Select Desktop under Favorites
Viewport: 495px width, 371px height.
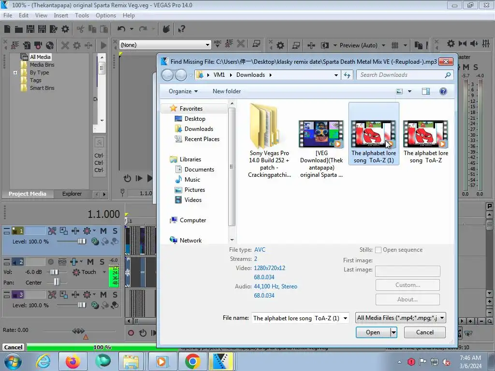[195, 119]
